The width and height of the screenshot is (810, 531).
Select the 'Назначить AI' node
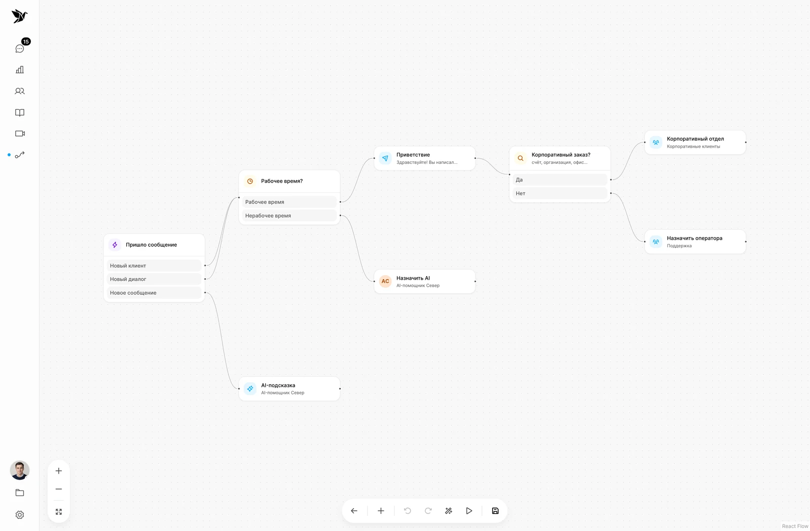(425, 281)
